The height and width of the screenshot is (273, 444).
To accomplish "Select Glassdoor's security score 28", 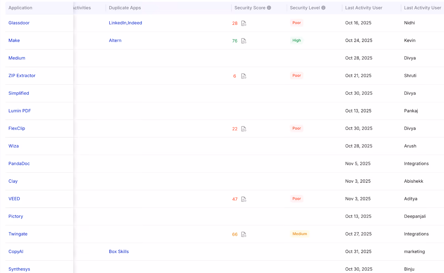I will tap(235, 23).
